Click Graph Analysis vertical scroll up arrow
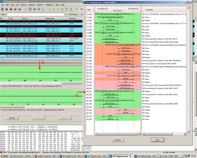Image resolution: width=197 pixels, height=158 pixels. [x=188, y=8]
